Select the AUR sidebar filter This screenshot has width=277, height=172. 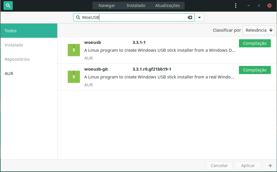(x=29, y=74)
